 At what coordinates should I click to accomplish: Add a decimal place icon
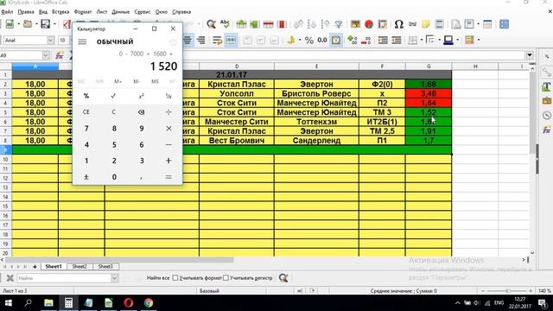[x=352, y=41]
